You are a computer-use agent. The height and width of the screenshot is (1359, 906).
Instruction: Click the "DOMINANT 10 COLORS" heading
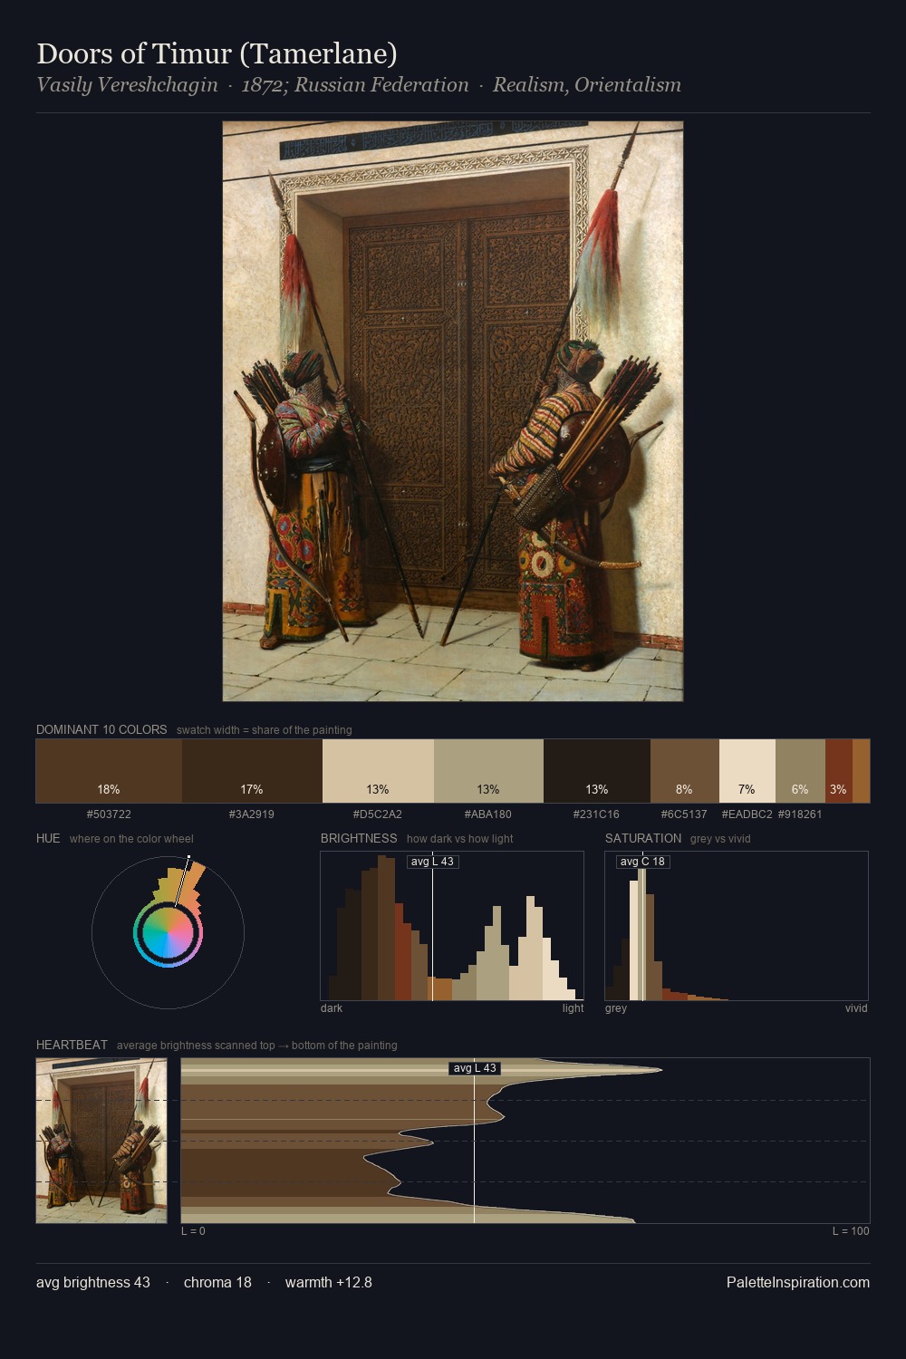point(101,729)
